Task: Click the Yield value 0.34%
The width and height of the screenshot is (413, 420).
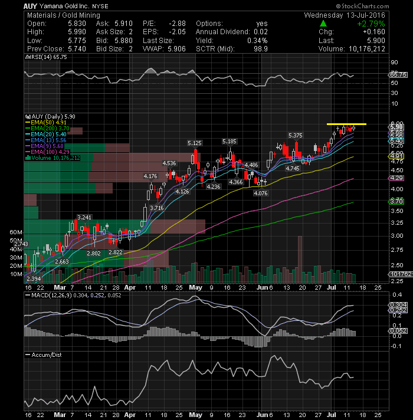Action: click(x=257, y=41)
